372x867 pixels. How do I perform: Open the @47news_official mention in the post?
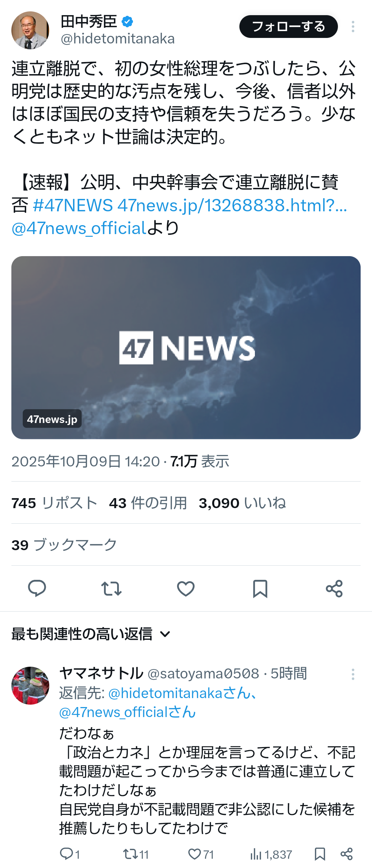pyautogui.click(x=79, y=228)
